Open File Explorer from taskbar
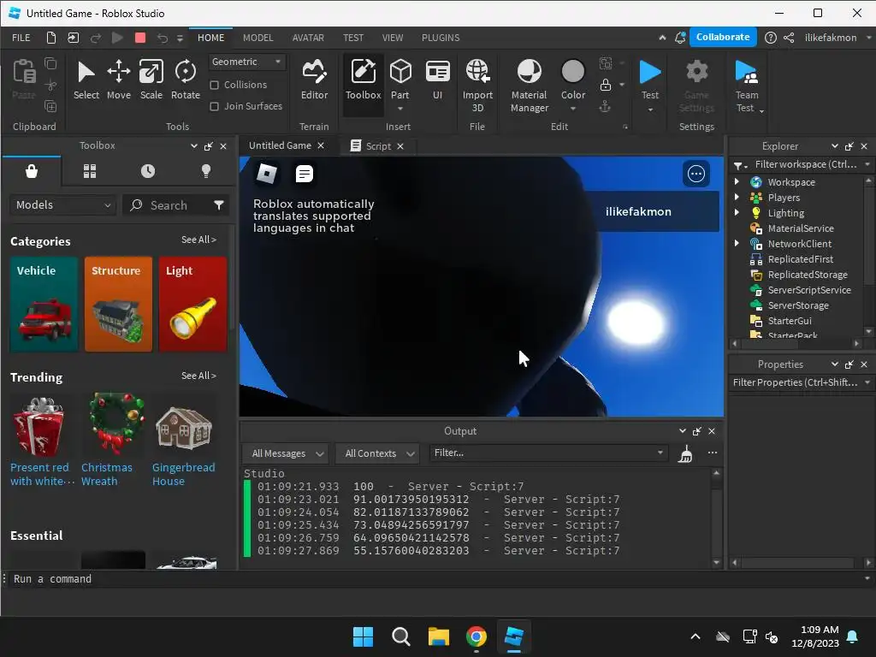This screenshot has height=657, width=876. coord(439,636)
